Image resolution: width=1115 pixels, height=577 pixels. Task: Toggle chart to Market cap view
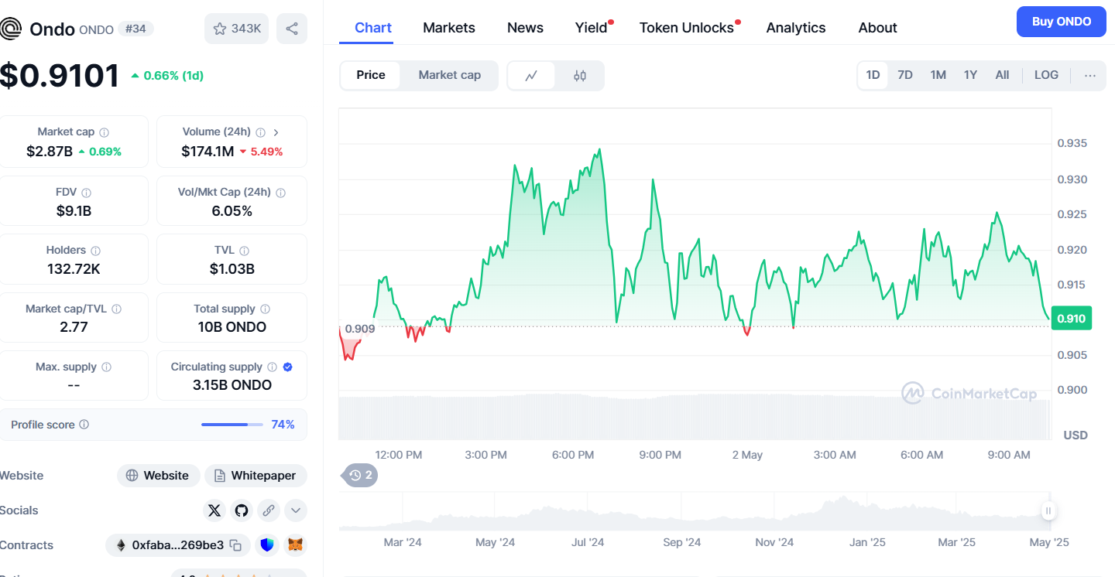click(449, 75)
